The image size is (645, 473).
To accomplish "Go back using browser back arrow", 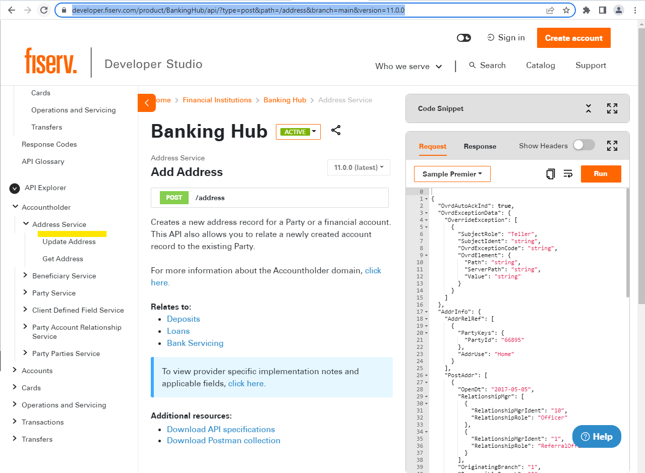I will 12,10.
